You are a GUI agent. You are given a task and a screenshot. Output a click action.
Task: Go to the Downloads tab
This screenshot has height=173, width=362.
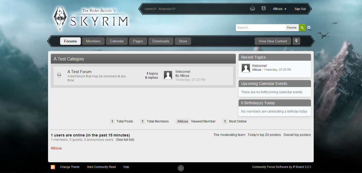click(x=161, y=41)
